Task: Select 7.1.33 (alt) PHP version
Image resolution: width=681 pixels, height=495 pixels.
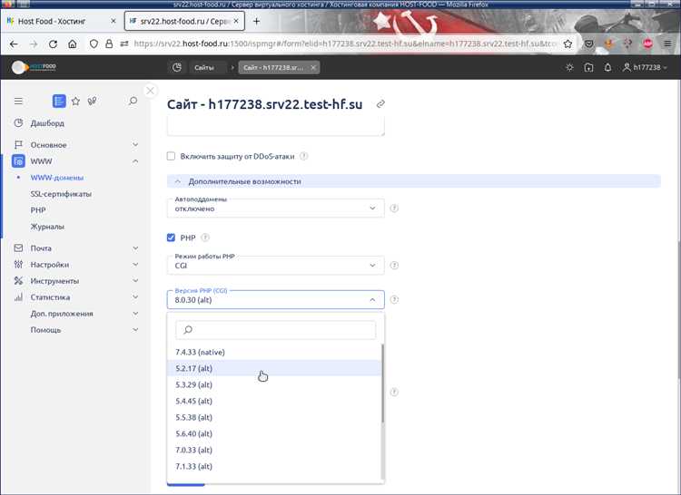Action: (x=274, y=466)
